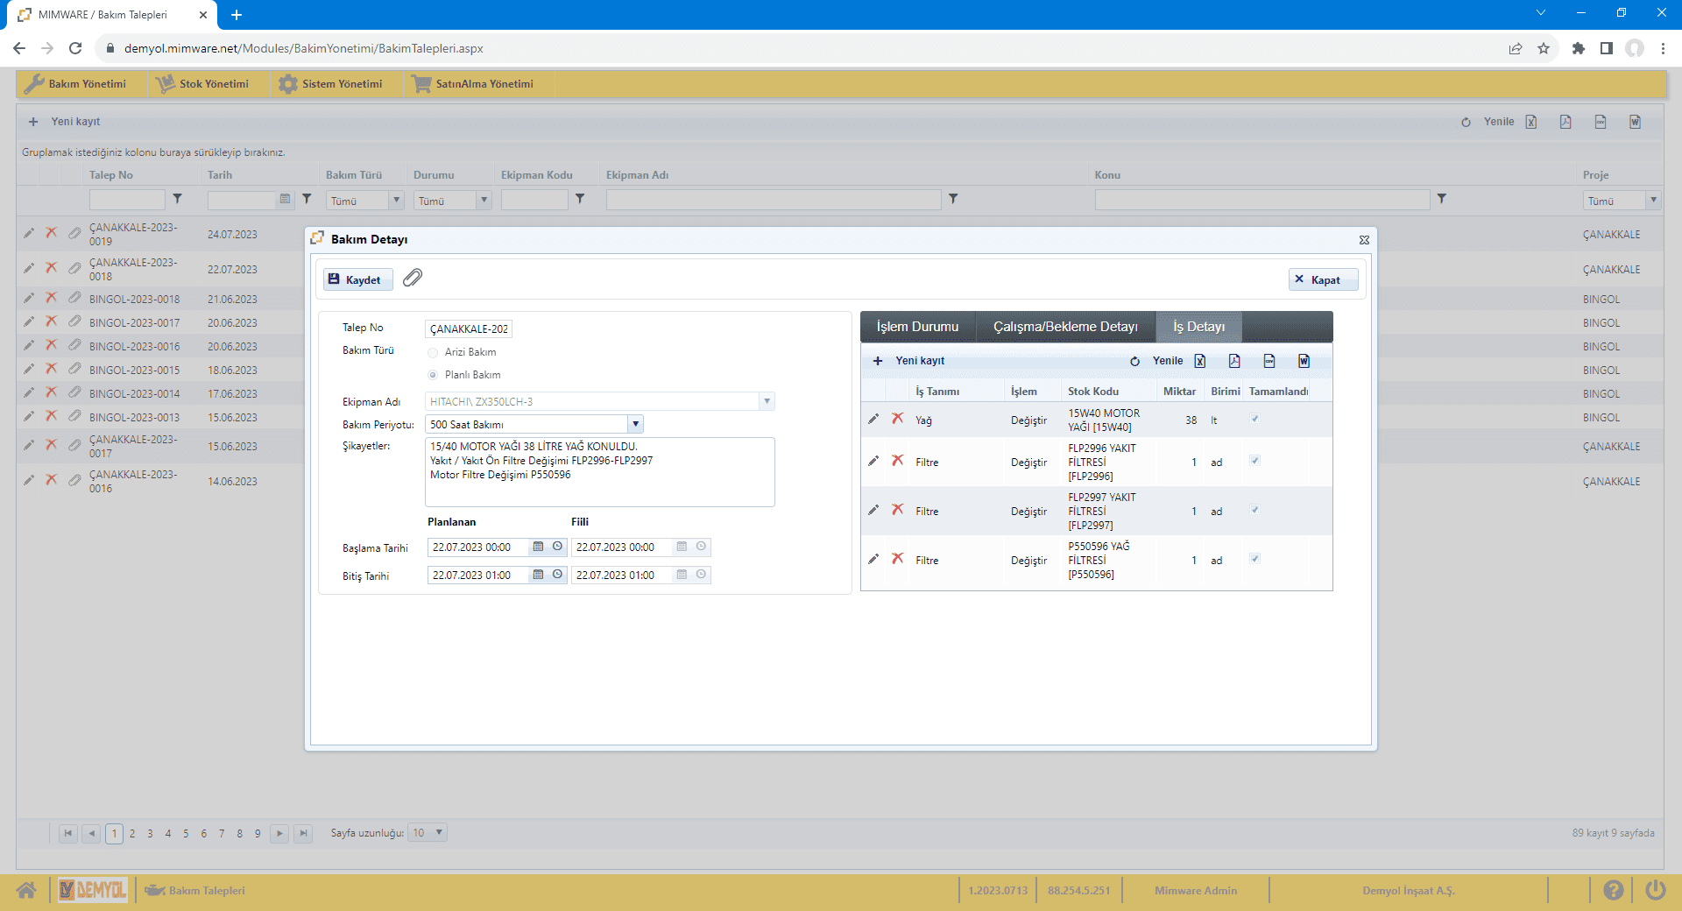Viewport: 1682px width, 911px height.
Task: Select the Planlı Bakım radio button
Action: pos(433,375)
